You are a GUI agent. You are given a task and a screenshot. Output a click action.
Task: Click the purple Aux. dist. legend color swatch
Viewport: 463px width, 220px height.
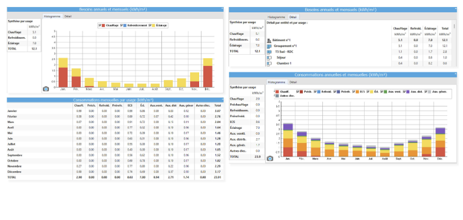408,92
